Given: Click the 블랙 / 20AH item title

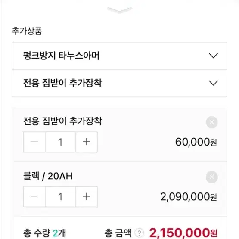Looking at the screenshot, I should pyautogui.click(x=48, y=176).
